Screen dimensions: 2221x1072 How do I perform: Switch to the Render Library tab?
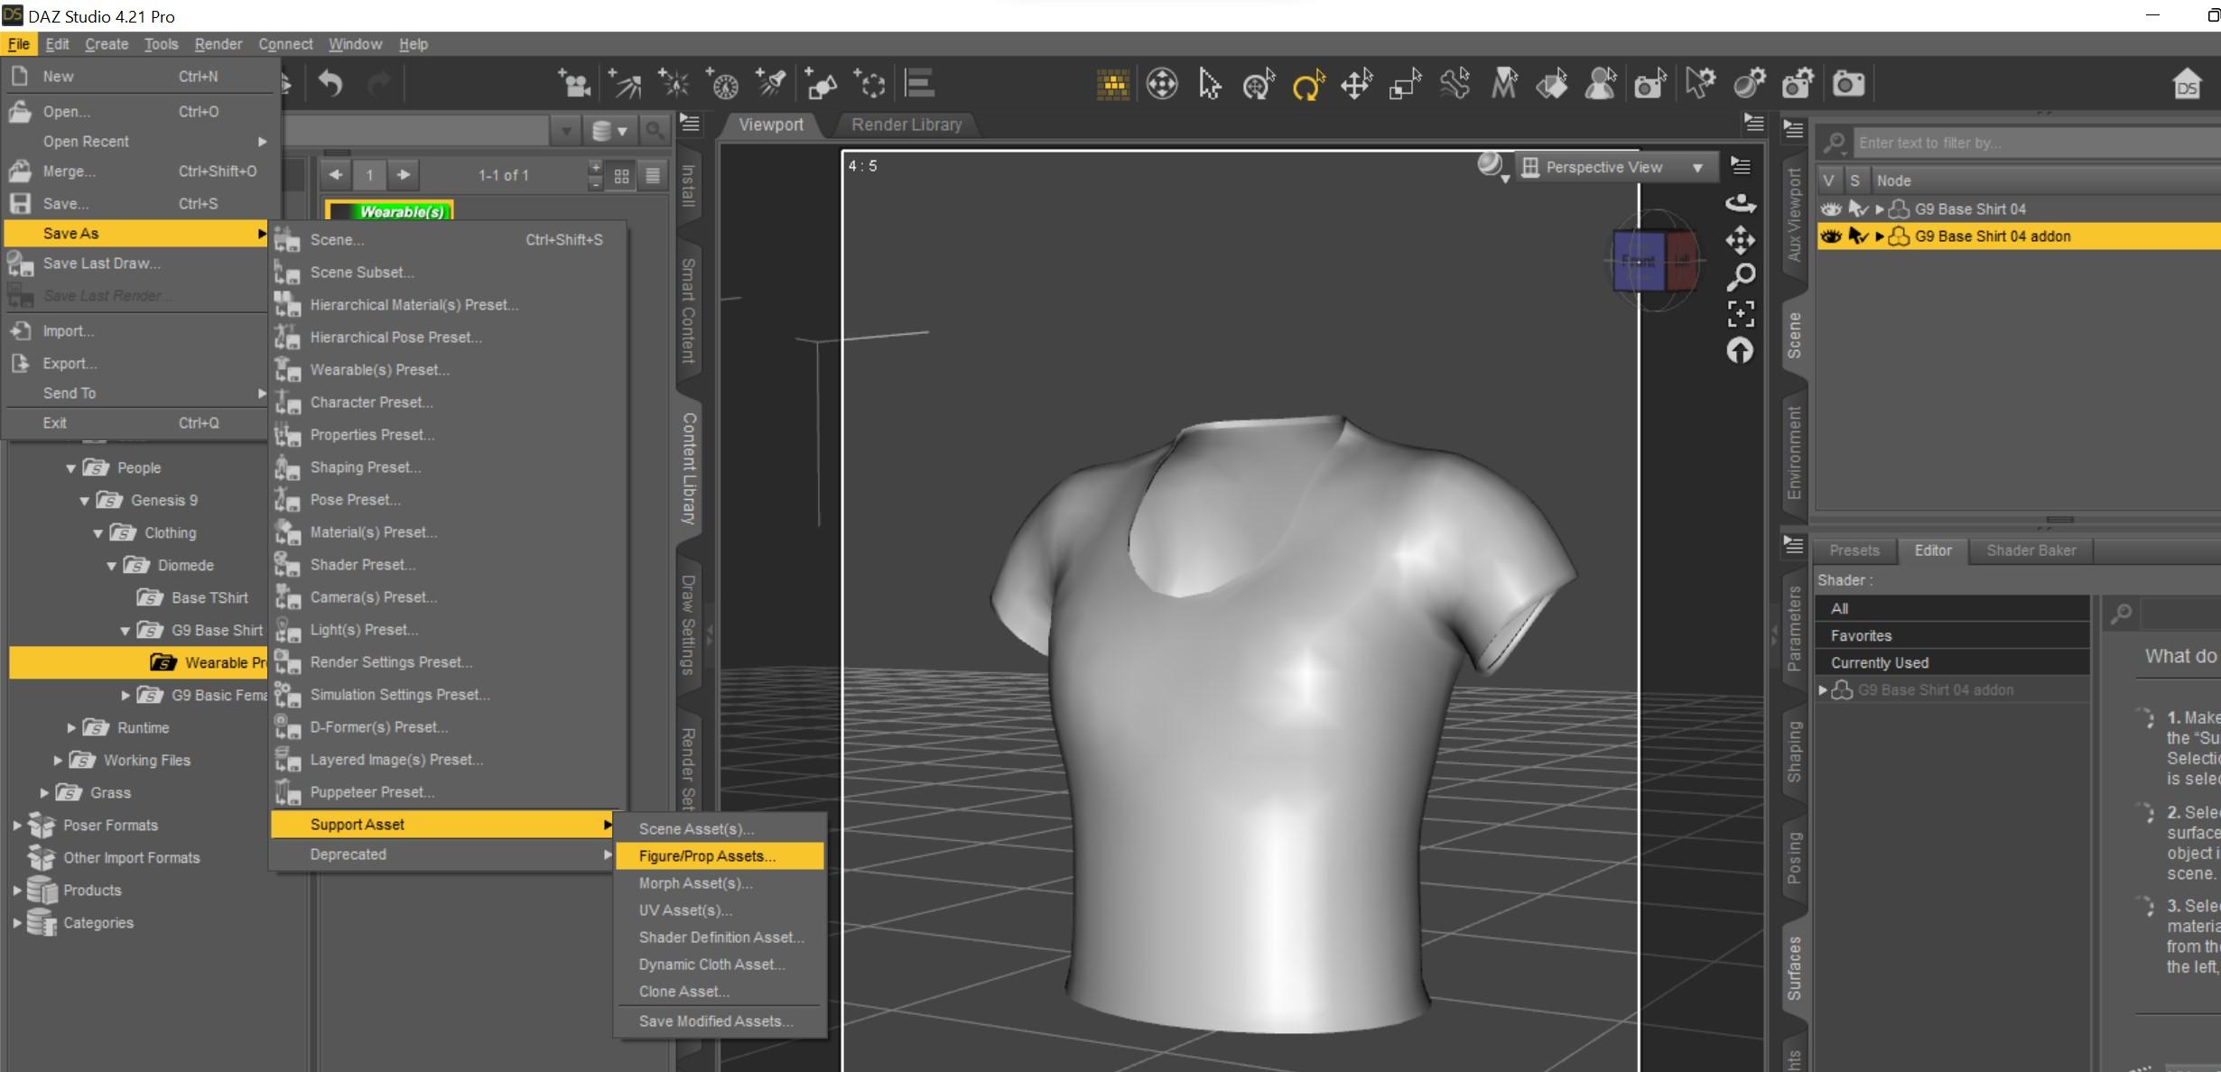coord(906,125)
